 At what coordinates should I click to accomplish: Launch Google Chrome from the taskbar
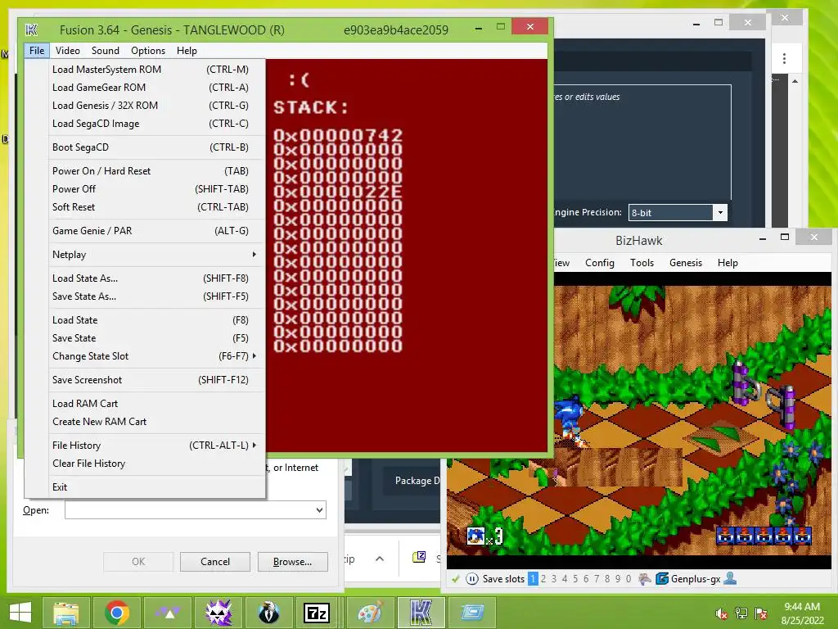click(117, 613)
